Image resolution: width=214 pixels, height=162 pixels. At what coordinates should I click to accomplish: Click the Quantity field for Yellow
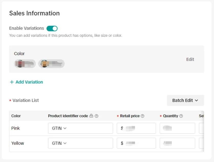(177, 143)
